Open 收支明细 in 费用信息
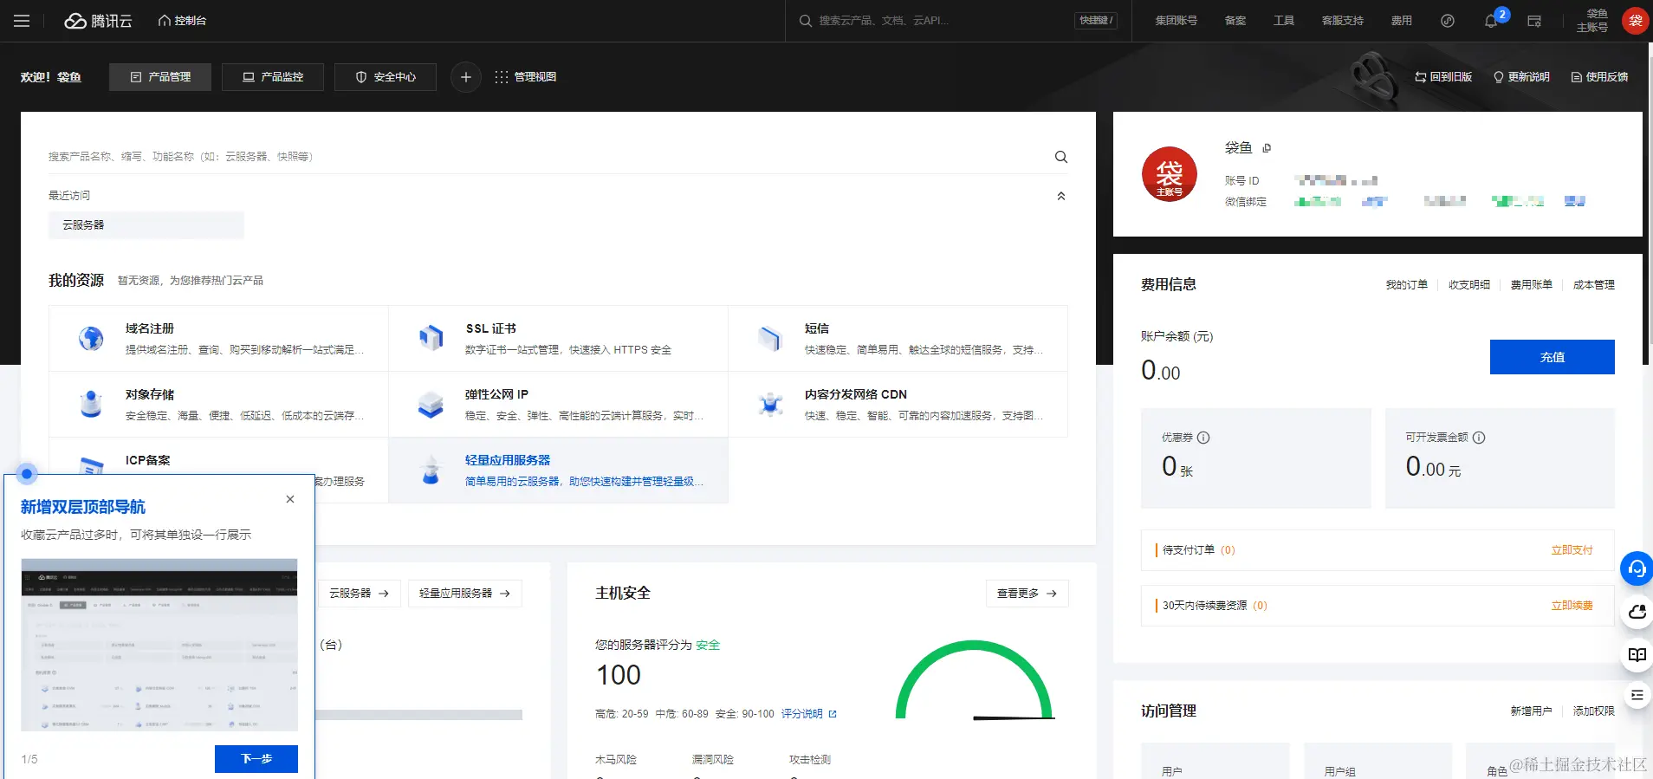 click(1469, 285)
